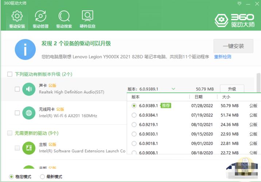Viewport: 261px width, 182px height.
Task: Click the driver list vertical scrollbar
Action: 258,84
